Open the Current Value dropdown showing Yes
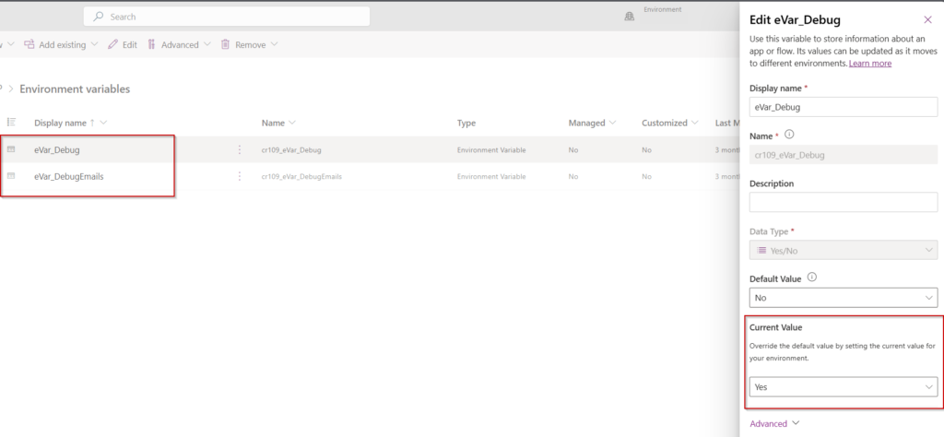This screenshot has width=944, height=437. tap(843, 387)
